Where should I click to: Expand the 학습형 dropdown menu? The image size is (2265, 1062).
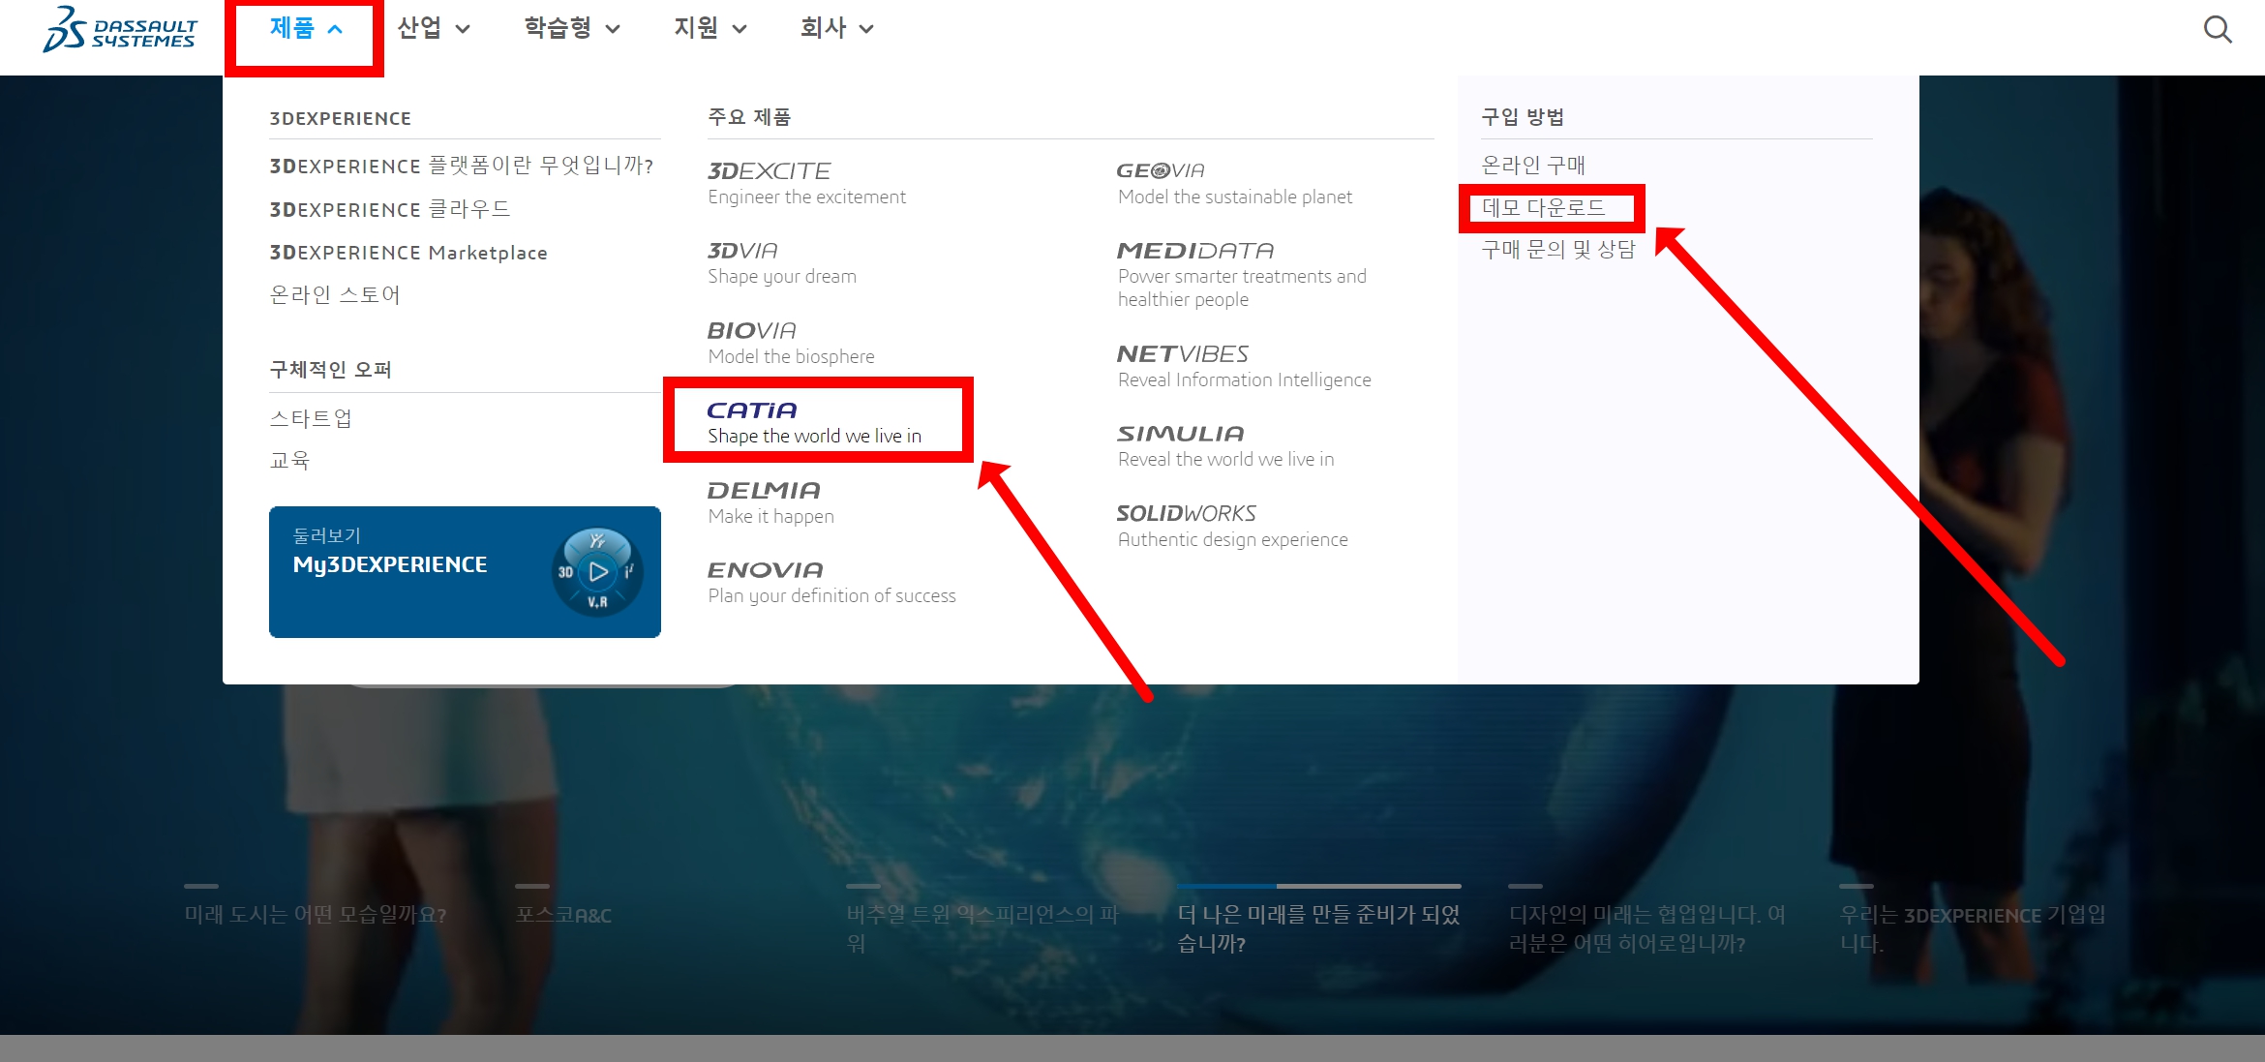572,28
